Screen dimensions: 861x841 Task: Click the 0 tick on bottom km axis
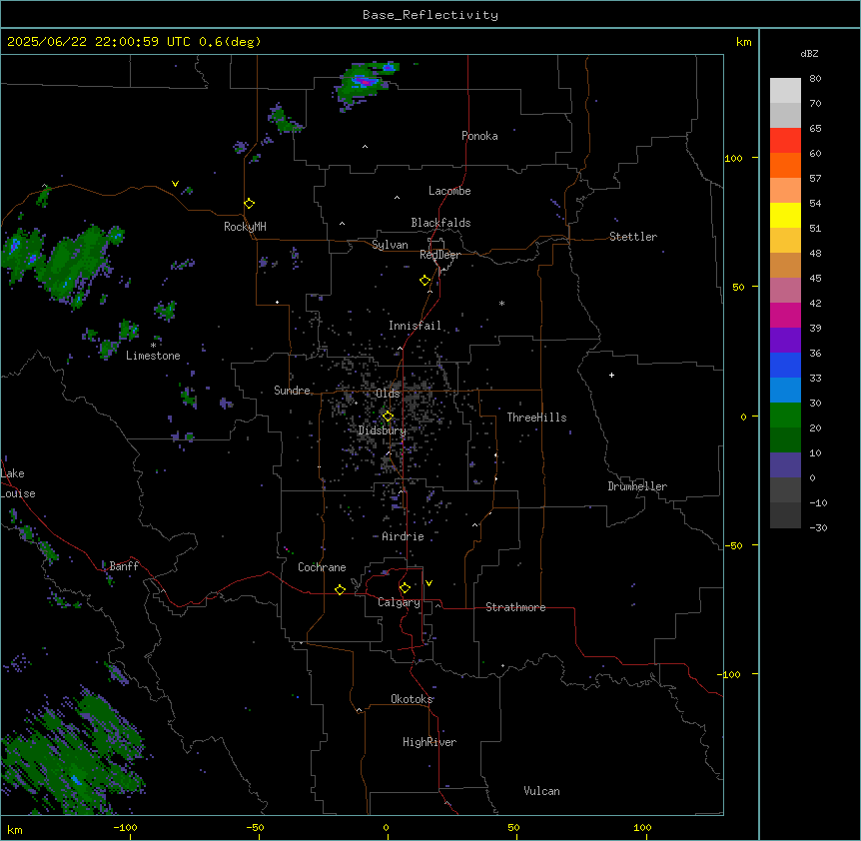(x=386, y=827)
